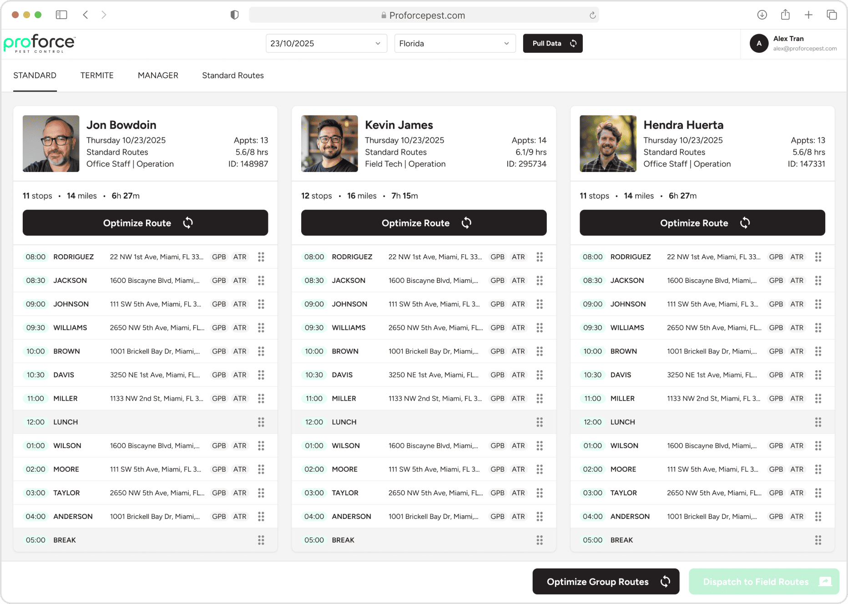Open Safari downloads icon

[x=762, y=15]
